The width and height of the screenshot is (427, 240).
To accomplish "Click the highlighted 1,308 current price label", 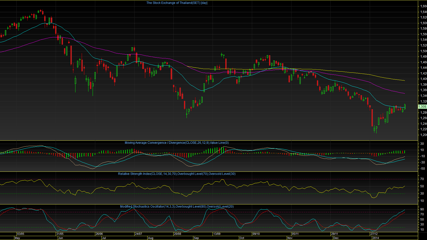I will point(422,107).
